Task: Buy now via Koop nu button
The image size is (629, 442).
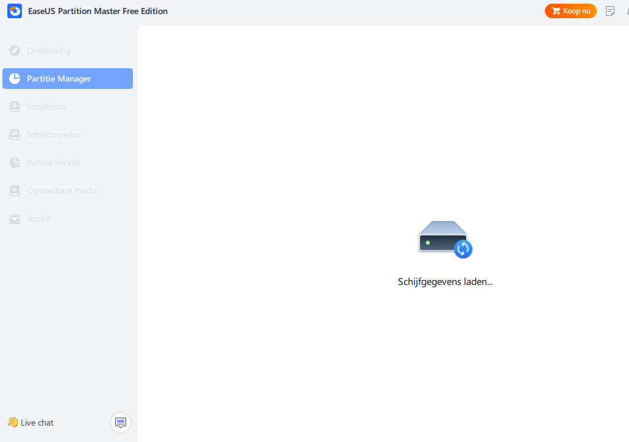Action: (570, 11)
